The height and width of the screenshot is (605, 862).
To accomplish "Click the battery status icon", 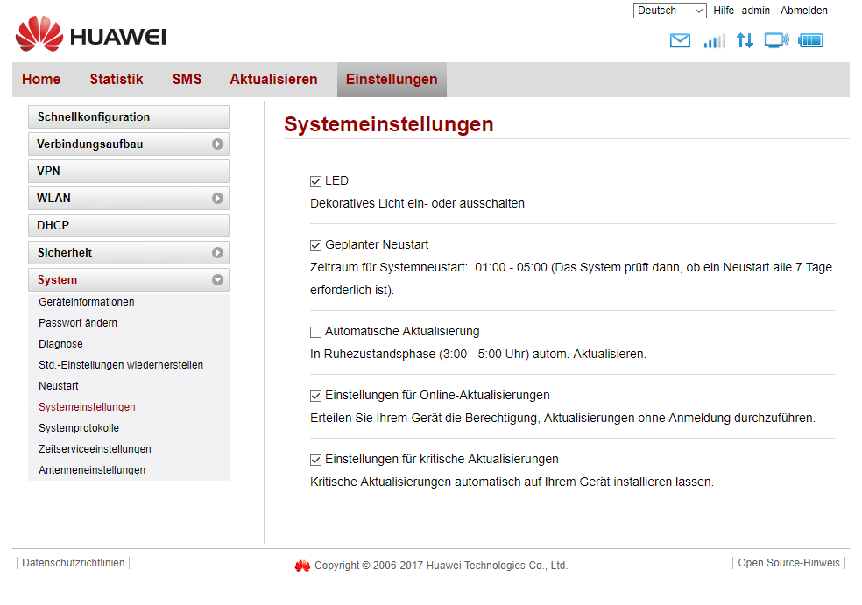I will pos(811,40).
